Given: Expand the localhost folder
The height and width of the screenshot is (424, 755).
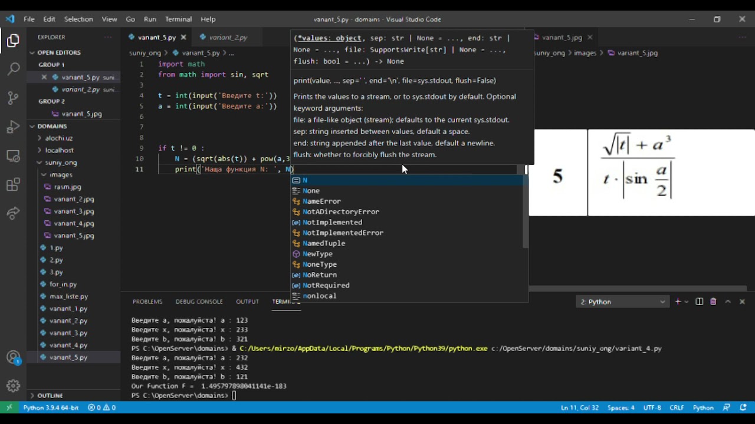Looking at the screenshot, I should (59, 150).
